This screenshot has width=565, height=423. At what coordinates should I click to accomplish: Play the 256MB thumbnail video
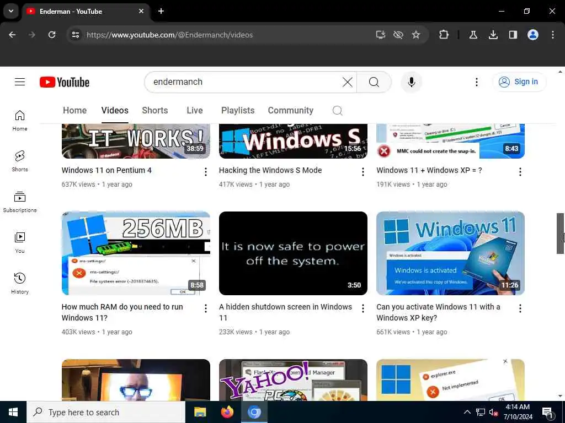pyautogui.click(x=136, y=253)
